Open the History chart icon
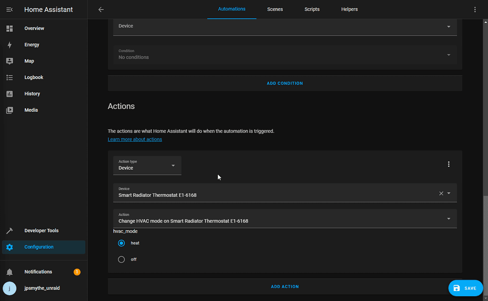The width and height of the screenshot is (488, 301). point(10,94)
